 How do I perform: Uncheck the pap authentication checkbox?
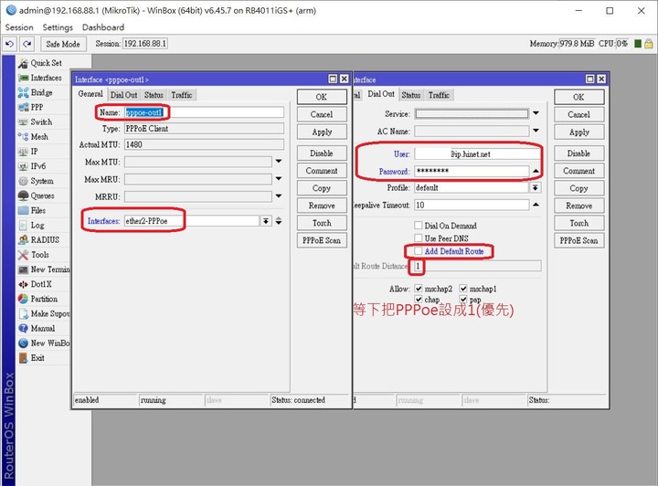463,299
